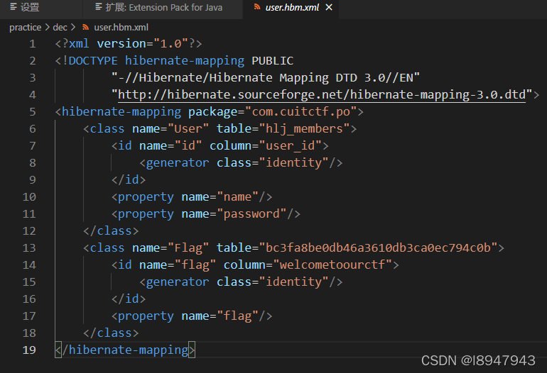Click the table hash value bc3fa8be0db46a3610db3ca0ec794c0b
The image size is (547, 373).
pyautogui.click(x=378, y=247)
